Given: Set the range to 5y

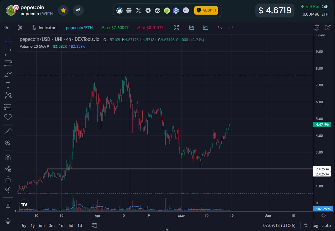Looking at the screenshot, I should [x=24, y=225].
